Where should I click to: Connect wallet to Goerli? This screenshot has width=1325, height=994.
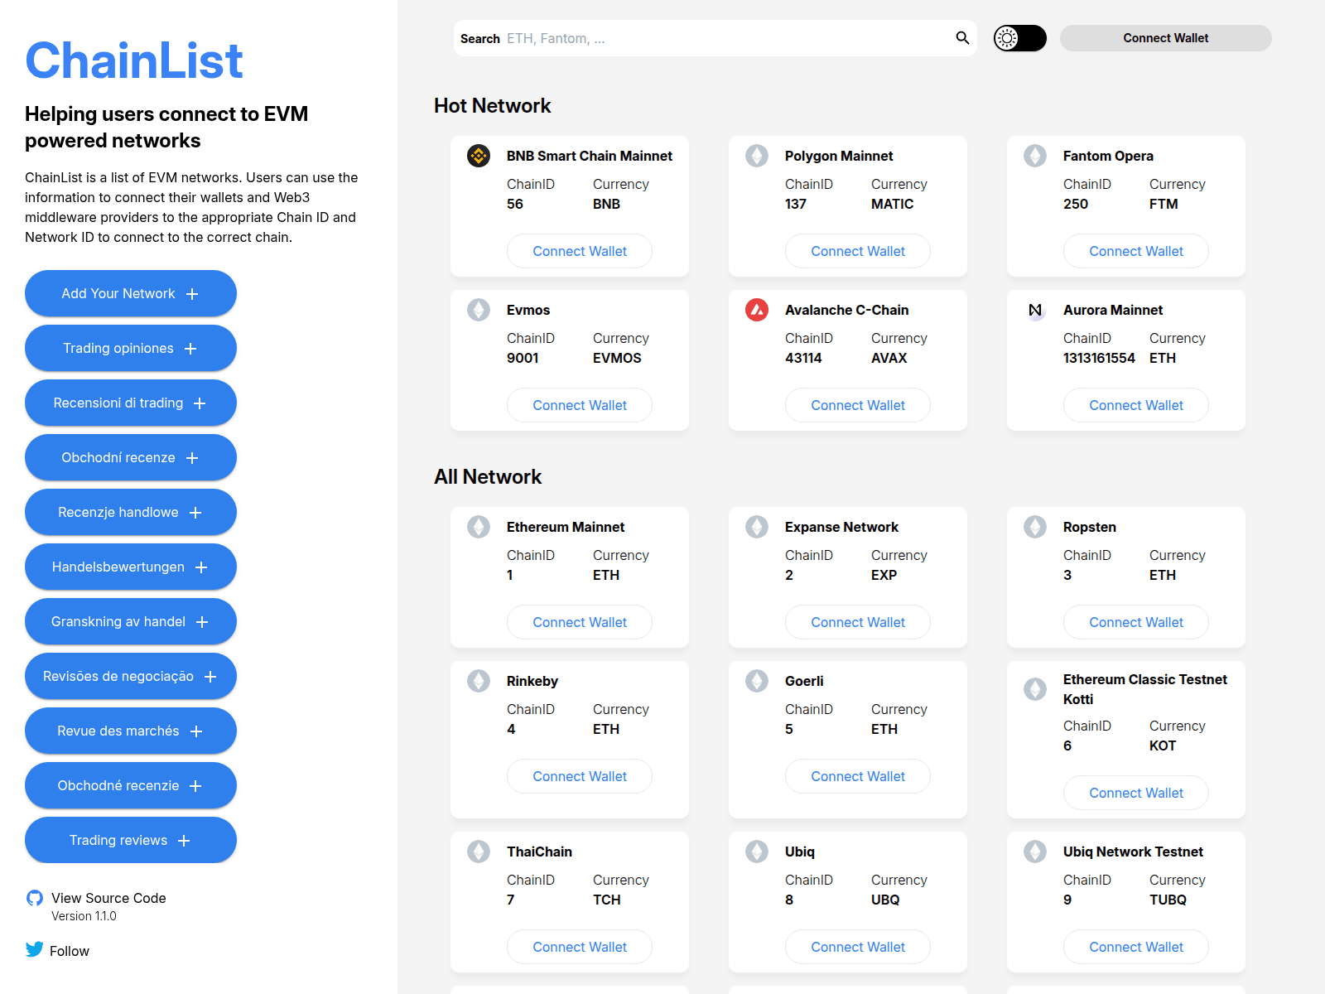click(858, 776)
